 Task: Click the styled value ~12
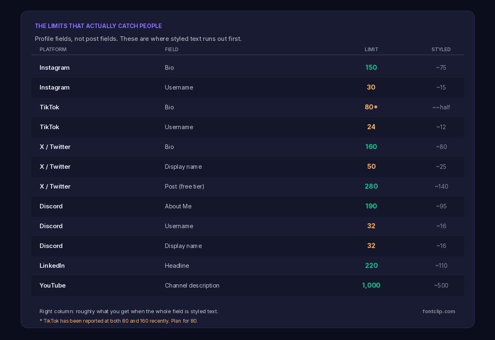click(x=441, y=127)
